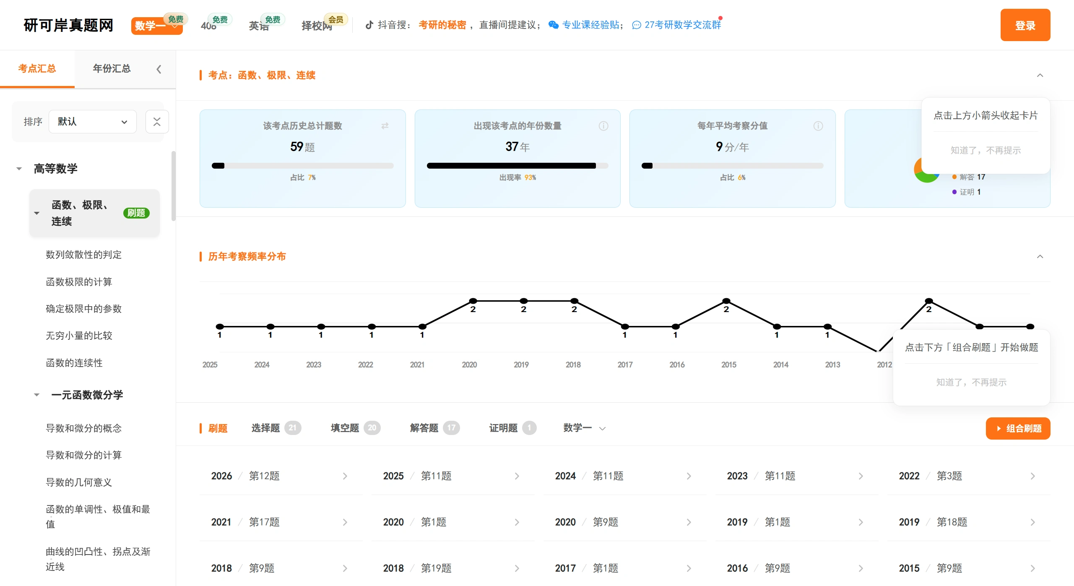Click the Douyin music note icon in the header

tap(368, 25)
